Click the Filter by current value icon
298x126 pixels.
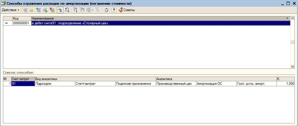coord(82,10)
